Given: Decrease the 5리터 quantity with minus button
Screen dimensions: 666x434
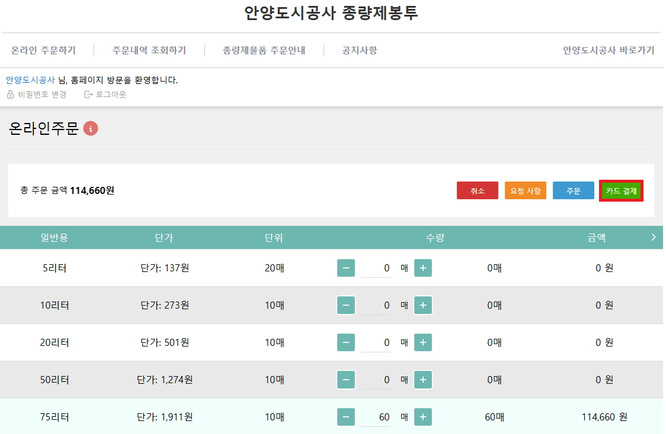Looking at the screenshot, I should click(346, 268).
